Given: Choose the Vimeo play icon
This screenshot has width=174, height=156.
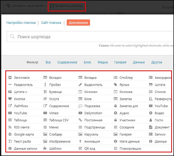Looking at the screenshot, I should click(x=45, y=113).
